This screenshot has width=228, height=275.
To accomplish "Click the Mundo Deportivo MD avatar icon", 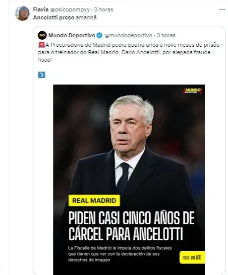I will 42,35.
